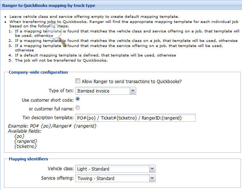Click into the Txn description template field
Image resolution: width=242 pixels, height=191 pixels.
[135, 118]
